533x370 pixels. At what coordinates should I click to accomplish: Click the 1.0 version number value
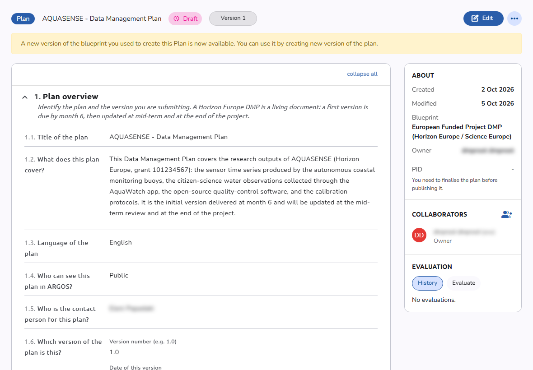point(114,352)
